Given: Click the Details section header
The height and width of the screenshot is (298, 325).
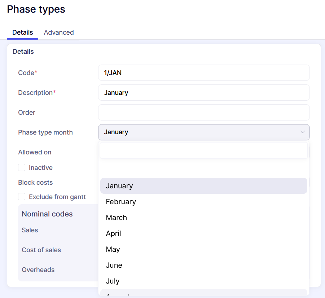Looking at the screenshot, I should (x=23, y=52).
